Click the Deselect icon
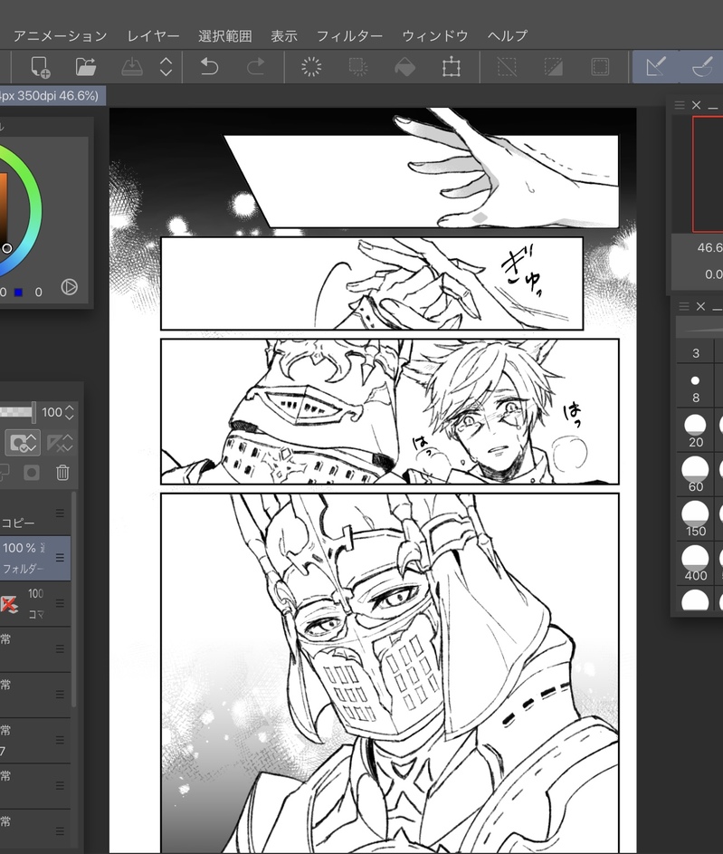The image size is (723, 854). [x=507, y=67]
